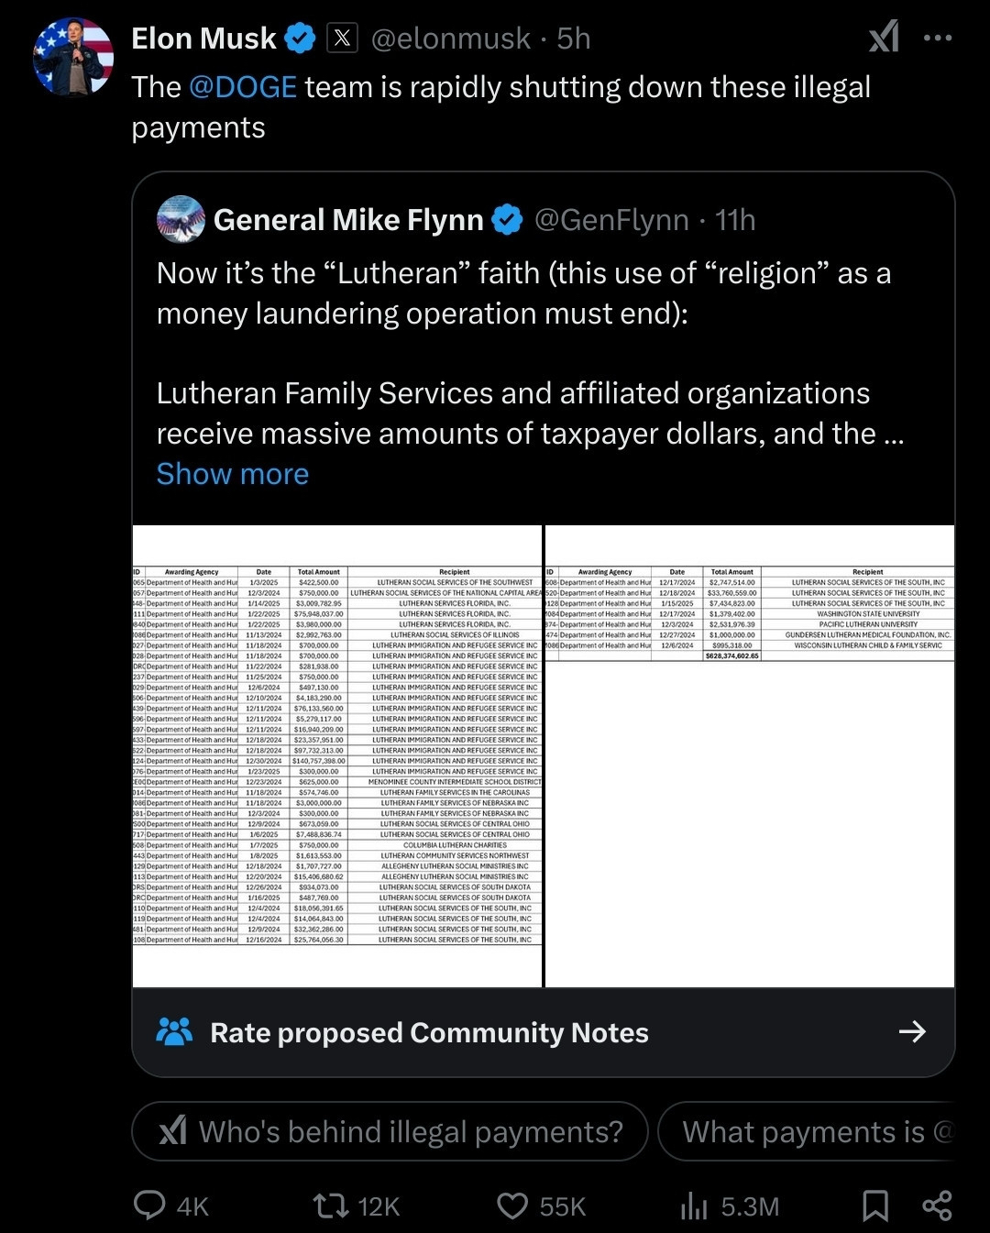Viewport: 990px width, 1233px height.
Task: Click the X affiliation badge
Action: [x=343, y=39]
